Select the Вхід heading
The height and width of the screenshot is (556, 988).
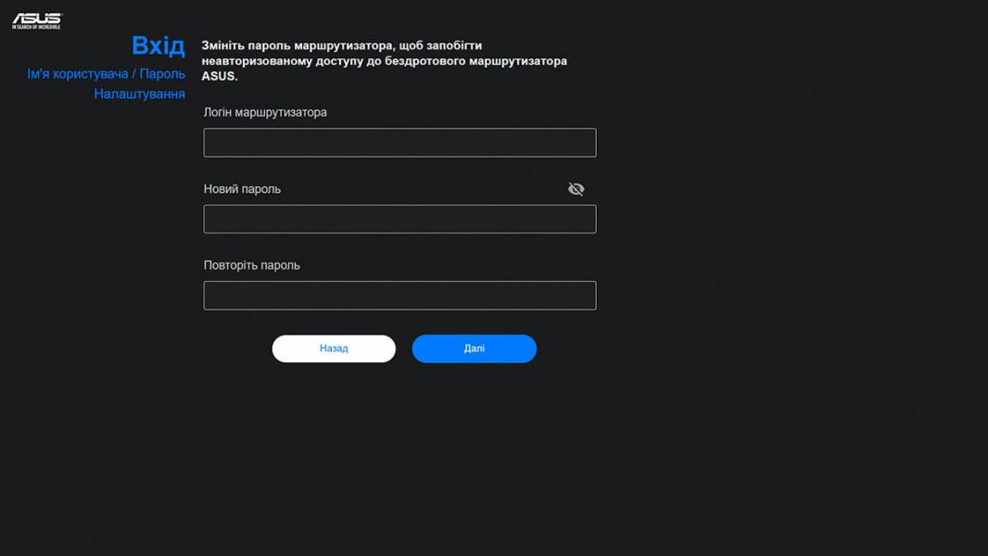click(x=158, y=45)
